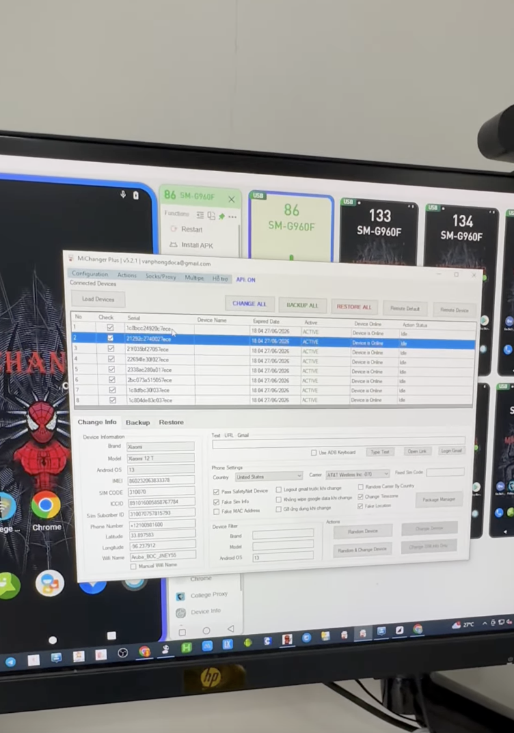The image size is (514, 733).
Task: Open College Proxy in the device panel
Action: 202,596
